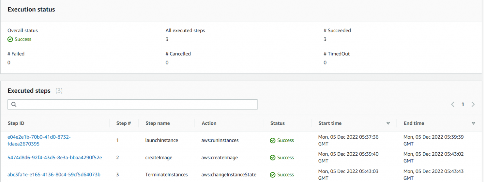Screen dimensions: 501x182
Task: Click the green Success icon under Overall status
Action: (x=10, y=39)
